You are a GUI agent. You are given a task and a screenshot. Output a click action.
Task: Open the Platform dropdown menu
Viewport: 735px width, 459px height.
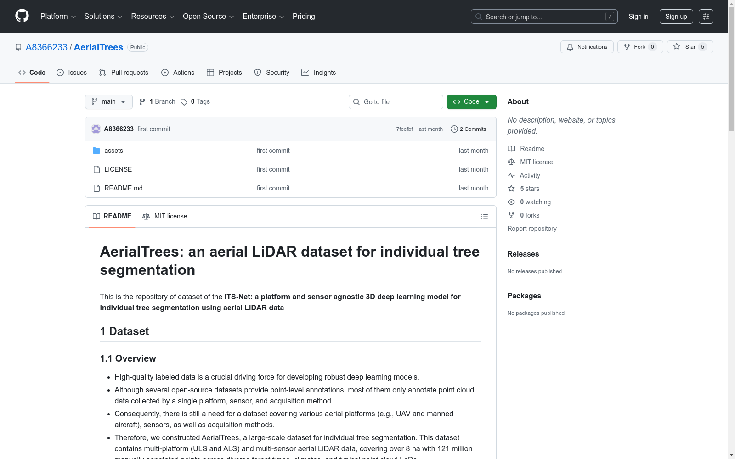(x=58, y=17)
